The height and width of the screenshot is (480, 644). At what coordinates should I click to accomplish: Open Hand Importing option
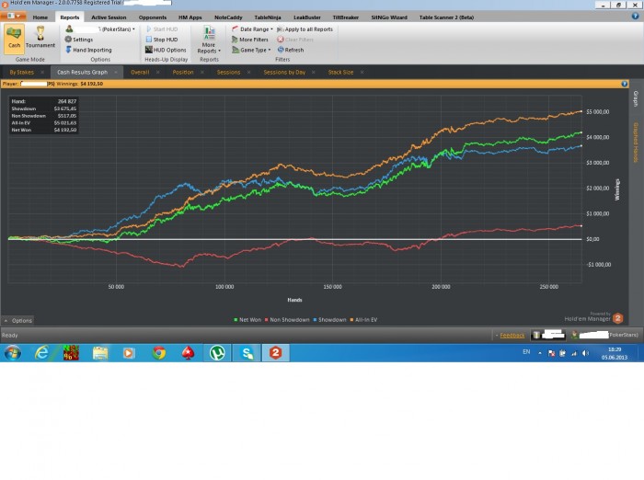point(88,50)
